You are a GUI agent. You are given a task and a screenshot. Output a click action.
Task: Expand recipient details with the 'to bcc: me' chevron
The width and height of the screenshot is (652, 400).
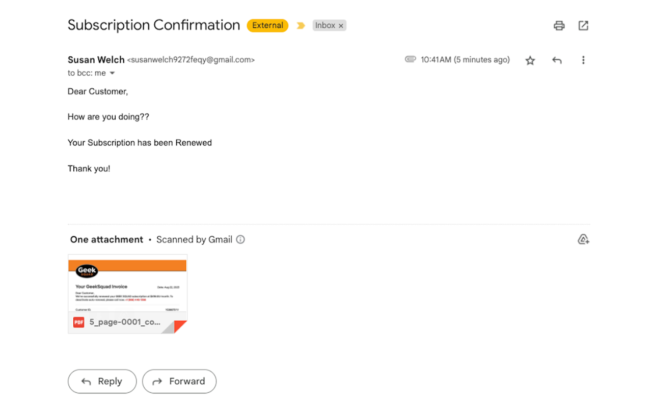112,73
